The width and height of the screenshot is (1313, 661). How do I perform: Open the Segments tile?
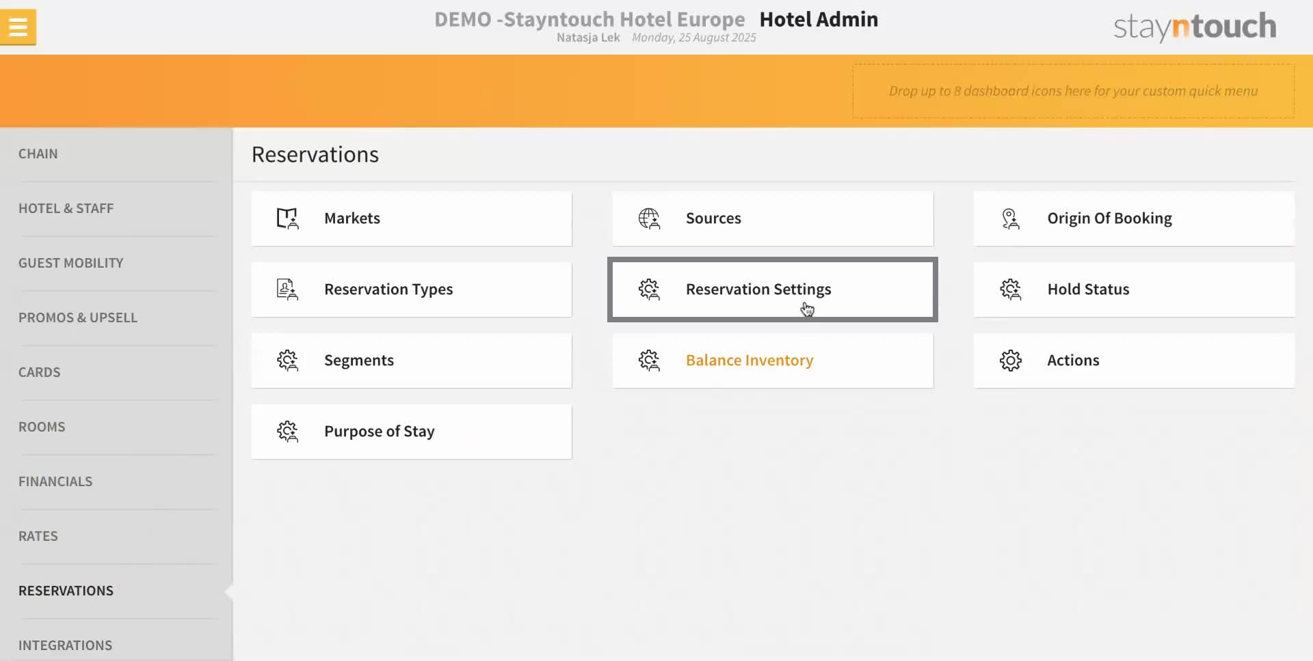click(412, 361)
